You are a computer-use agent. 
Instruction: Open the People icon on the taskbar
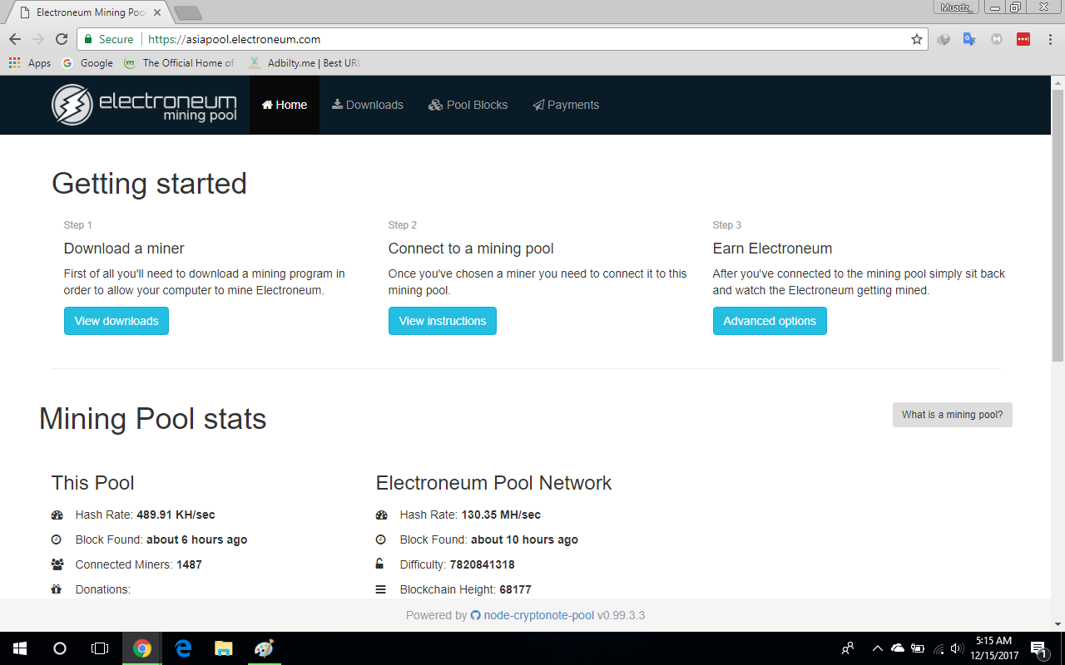click(848, 648)
